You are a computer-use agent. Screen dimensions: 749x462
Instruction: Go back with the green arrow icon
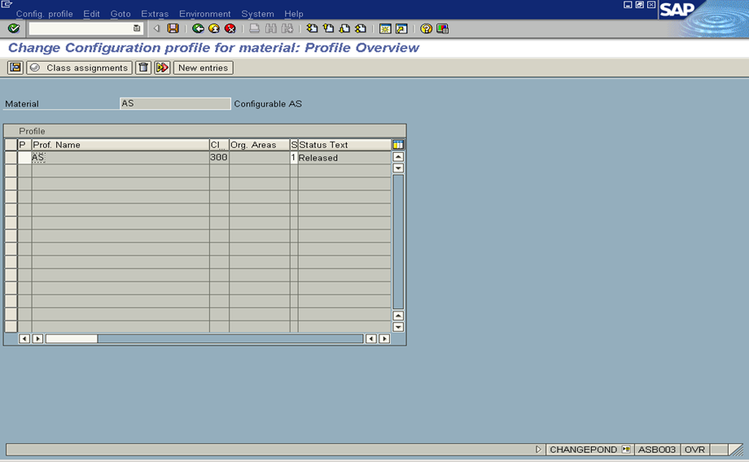[198, 28]
